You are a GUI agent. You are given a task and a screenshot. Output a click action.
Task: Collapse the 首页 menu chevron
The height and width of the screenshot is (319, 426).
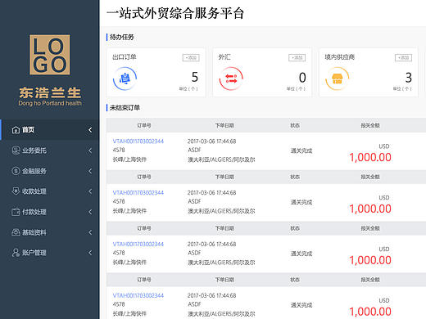(90, 130)
